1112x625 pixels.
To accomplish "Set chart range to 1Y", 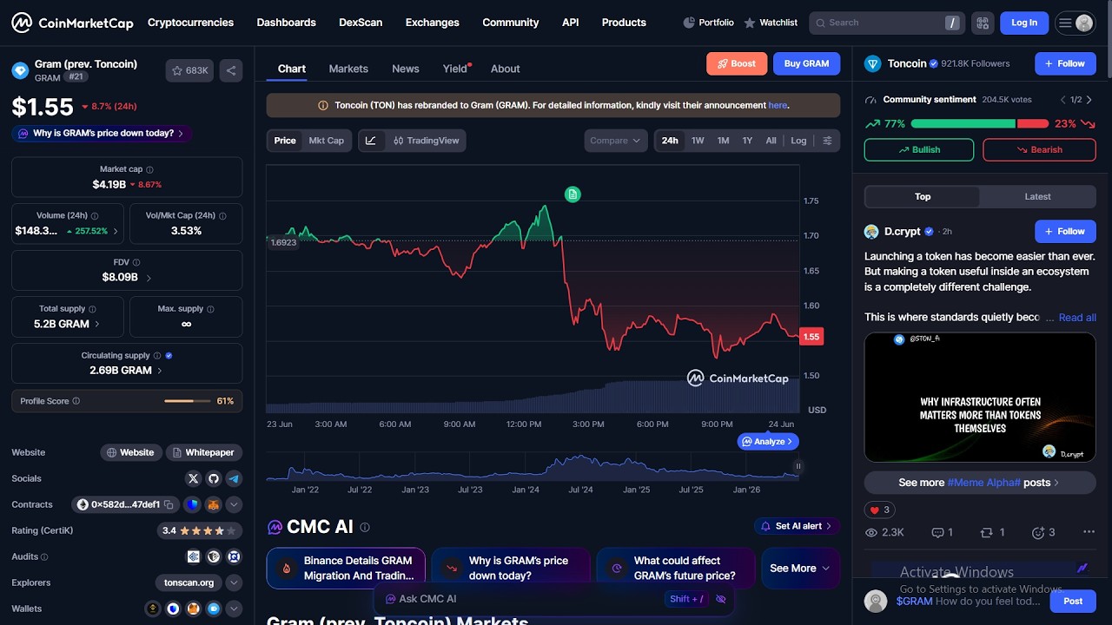I will click(x=747, y=141).
